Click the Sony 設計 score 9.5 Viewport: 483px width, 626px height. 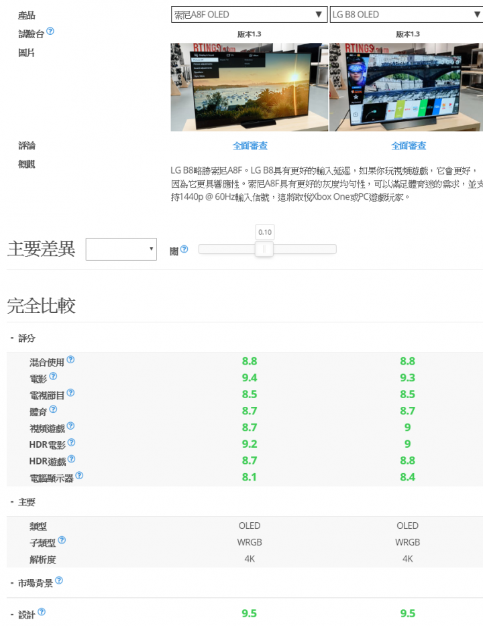click(x=250, y=613)
